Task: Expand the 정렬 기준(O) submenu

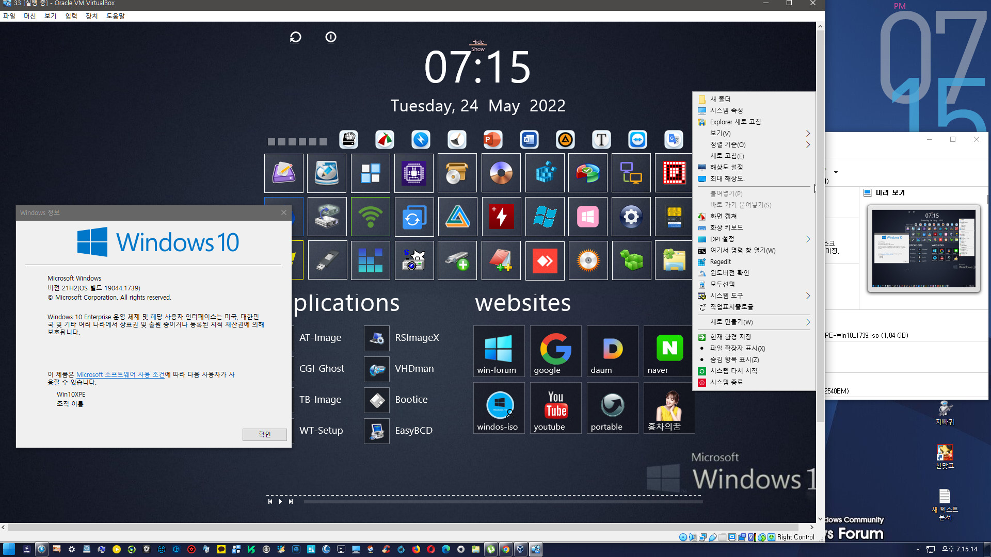Action: click(x=754, y=144)
